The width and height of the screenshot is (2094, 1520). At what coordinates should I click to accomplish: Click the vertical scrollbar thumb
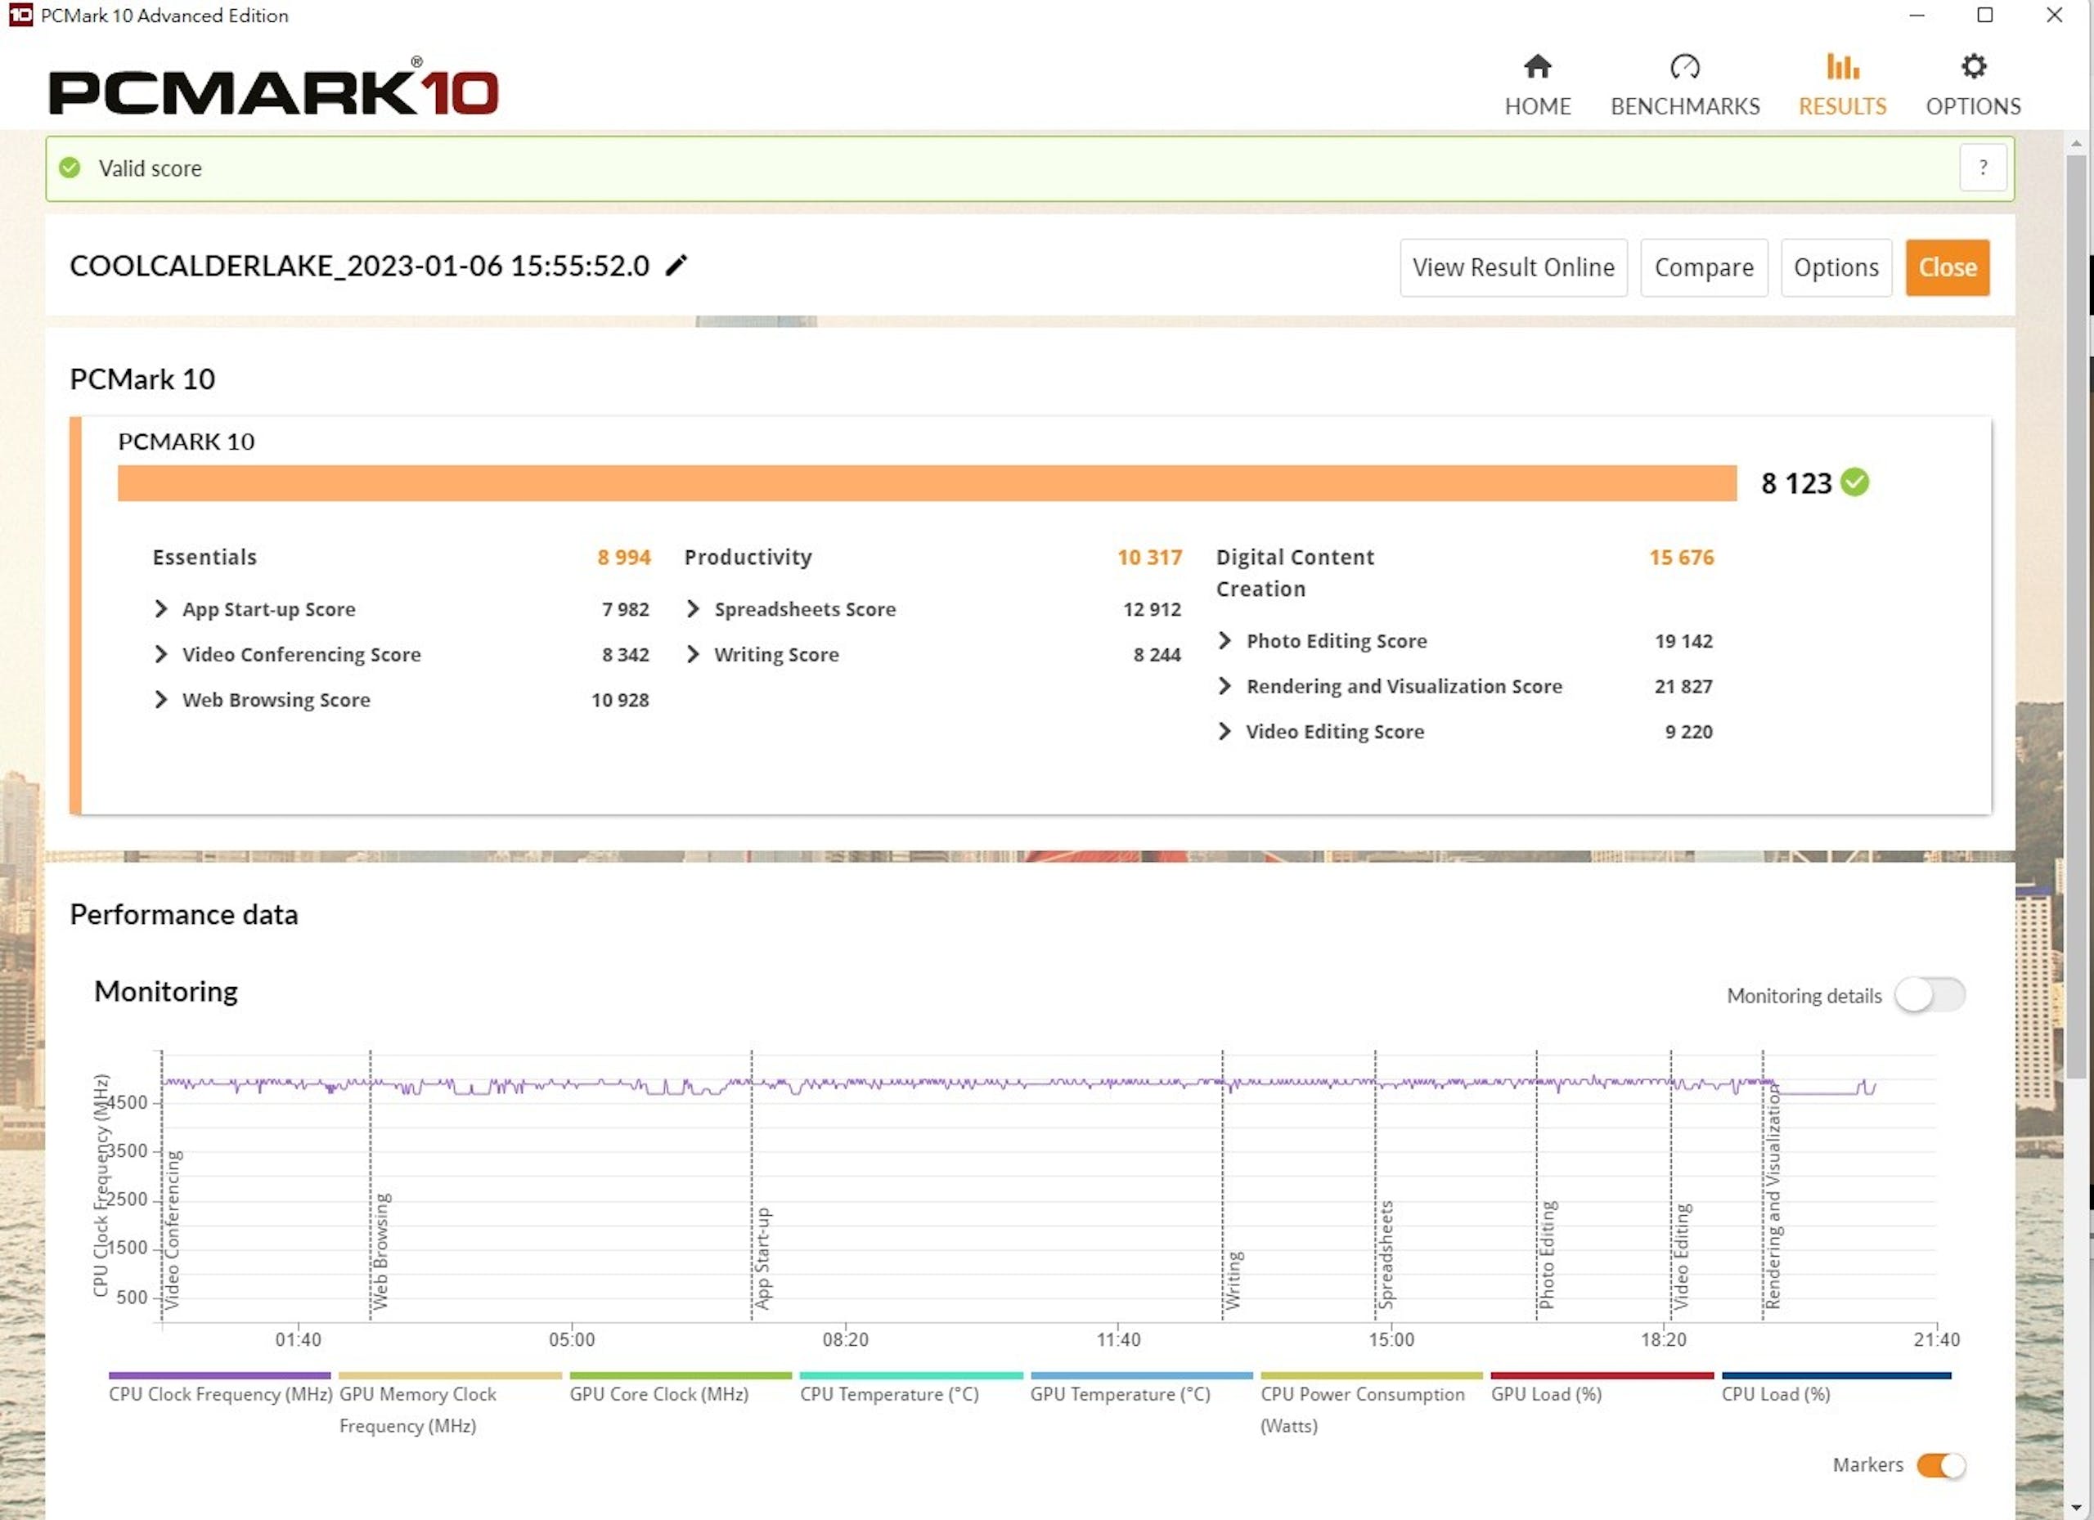point(2075,618)
